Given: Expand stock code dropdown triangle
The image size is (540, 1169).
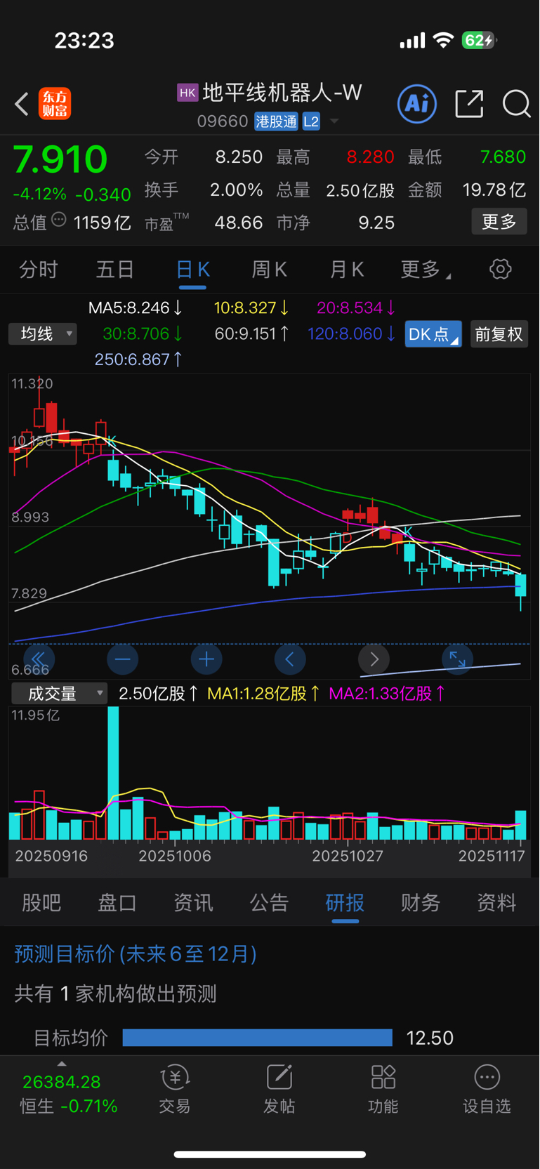Looking at the screenshot, I should 334,121.
